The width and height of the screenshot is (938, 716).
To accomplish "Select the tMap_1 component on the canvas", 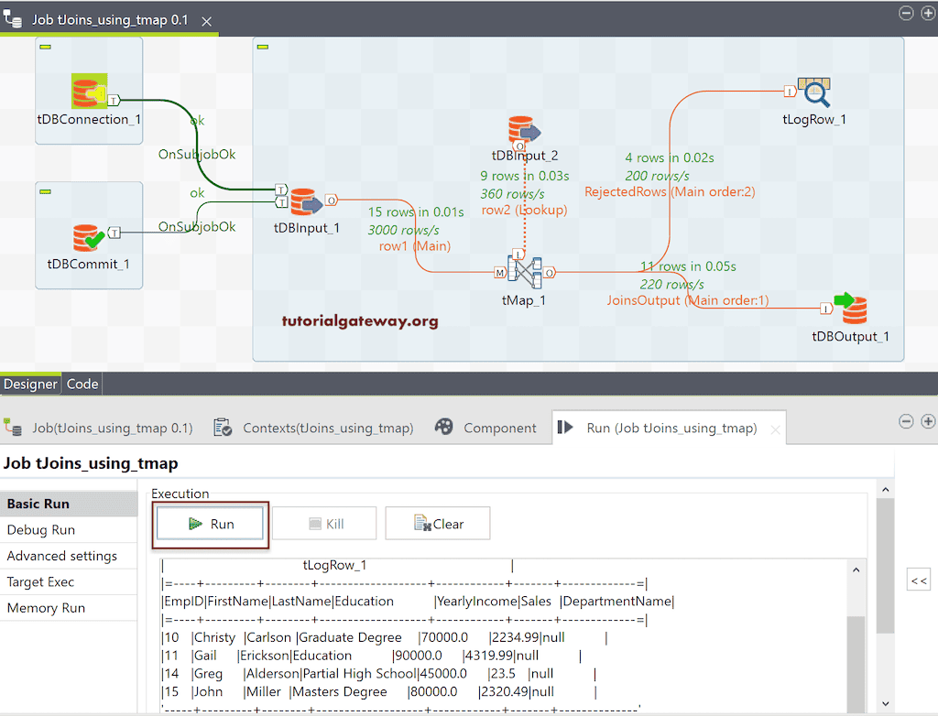I will [x=524, y=272].
